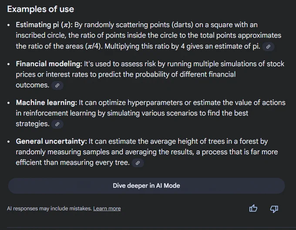296x230 pixels.
Task: Open the source link after the pi estimate paragraph
Action: [268, 47]
